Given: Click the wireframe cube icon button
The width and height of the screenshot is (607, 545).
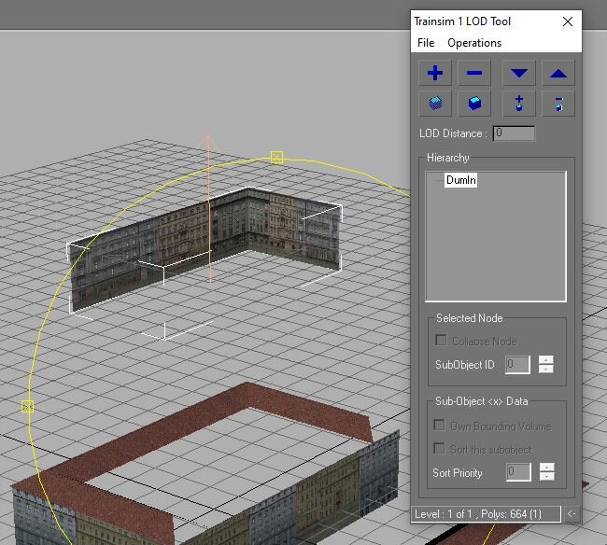Looking at the screenshot, I should tap(435, 104).
